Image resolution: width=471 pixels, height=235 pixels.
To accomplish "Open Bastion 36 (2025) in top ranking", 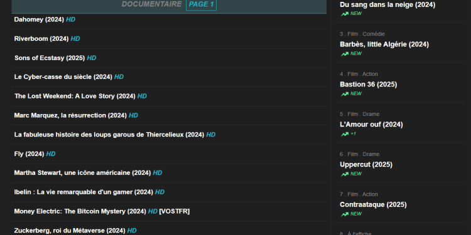I will coord(368,85).
